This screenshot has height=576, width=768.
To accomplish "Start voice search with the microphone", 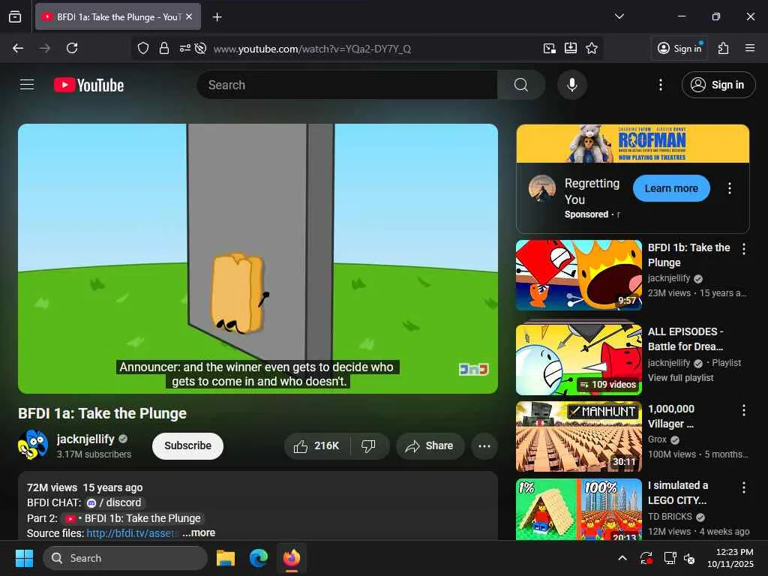I will [x=571, y=85].
